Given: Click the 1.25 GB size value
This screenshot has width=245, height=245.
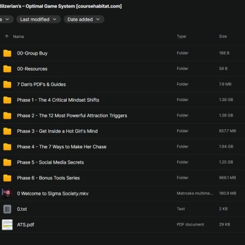Looking at the screenshot, I should pos(226,162).
